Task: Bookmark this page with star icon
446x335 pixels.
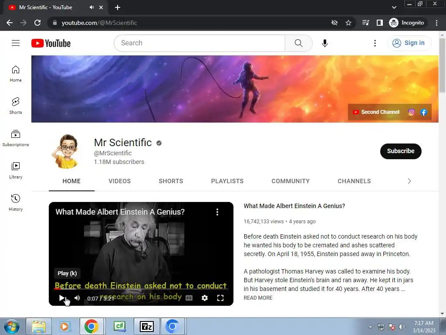Action: click(x=348, y=23)
